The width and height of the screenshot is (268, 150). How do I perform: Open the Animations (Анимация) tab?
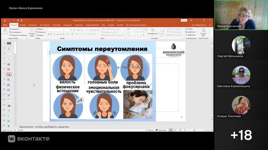pos(67,25)
